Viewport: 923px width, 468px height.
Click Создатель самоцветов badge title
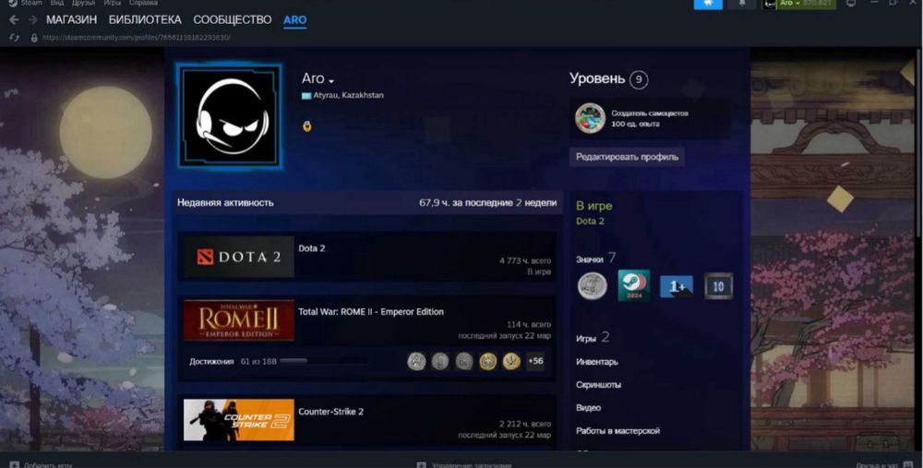[649, 114]
